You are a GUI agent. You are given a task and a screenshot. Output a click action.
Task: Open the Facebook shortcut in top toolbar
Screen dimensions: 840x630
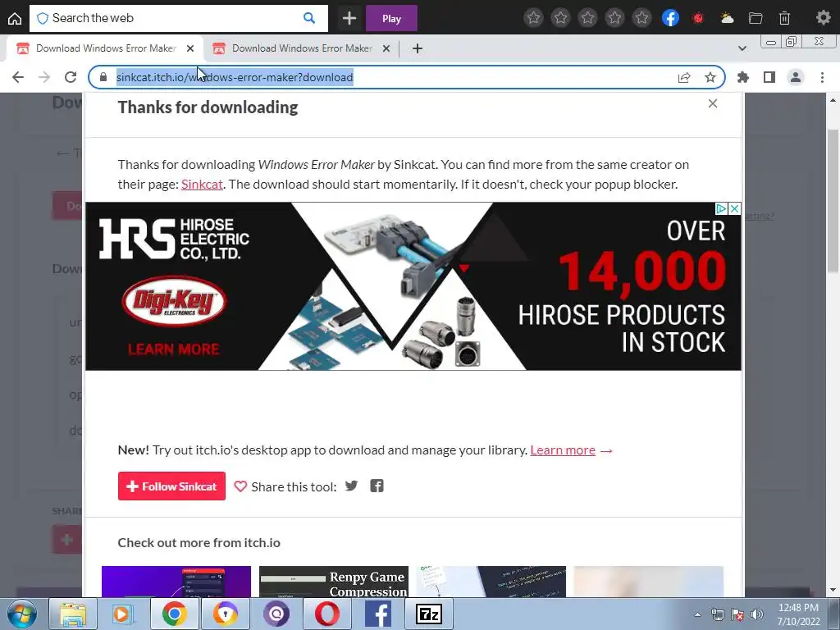click(670, 18)
